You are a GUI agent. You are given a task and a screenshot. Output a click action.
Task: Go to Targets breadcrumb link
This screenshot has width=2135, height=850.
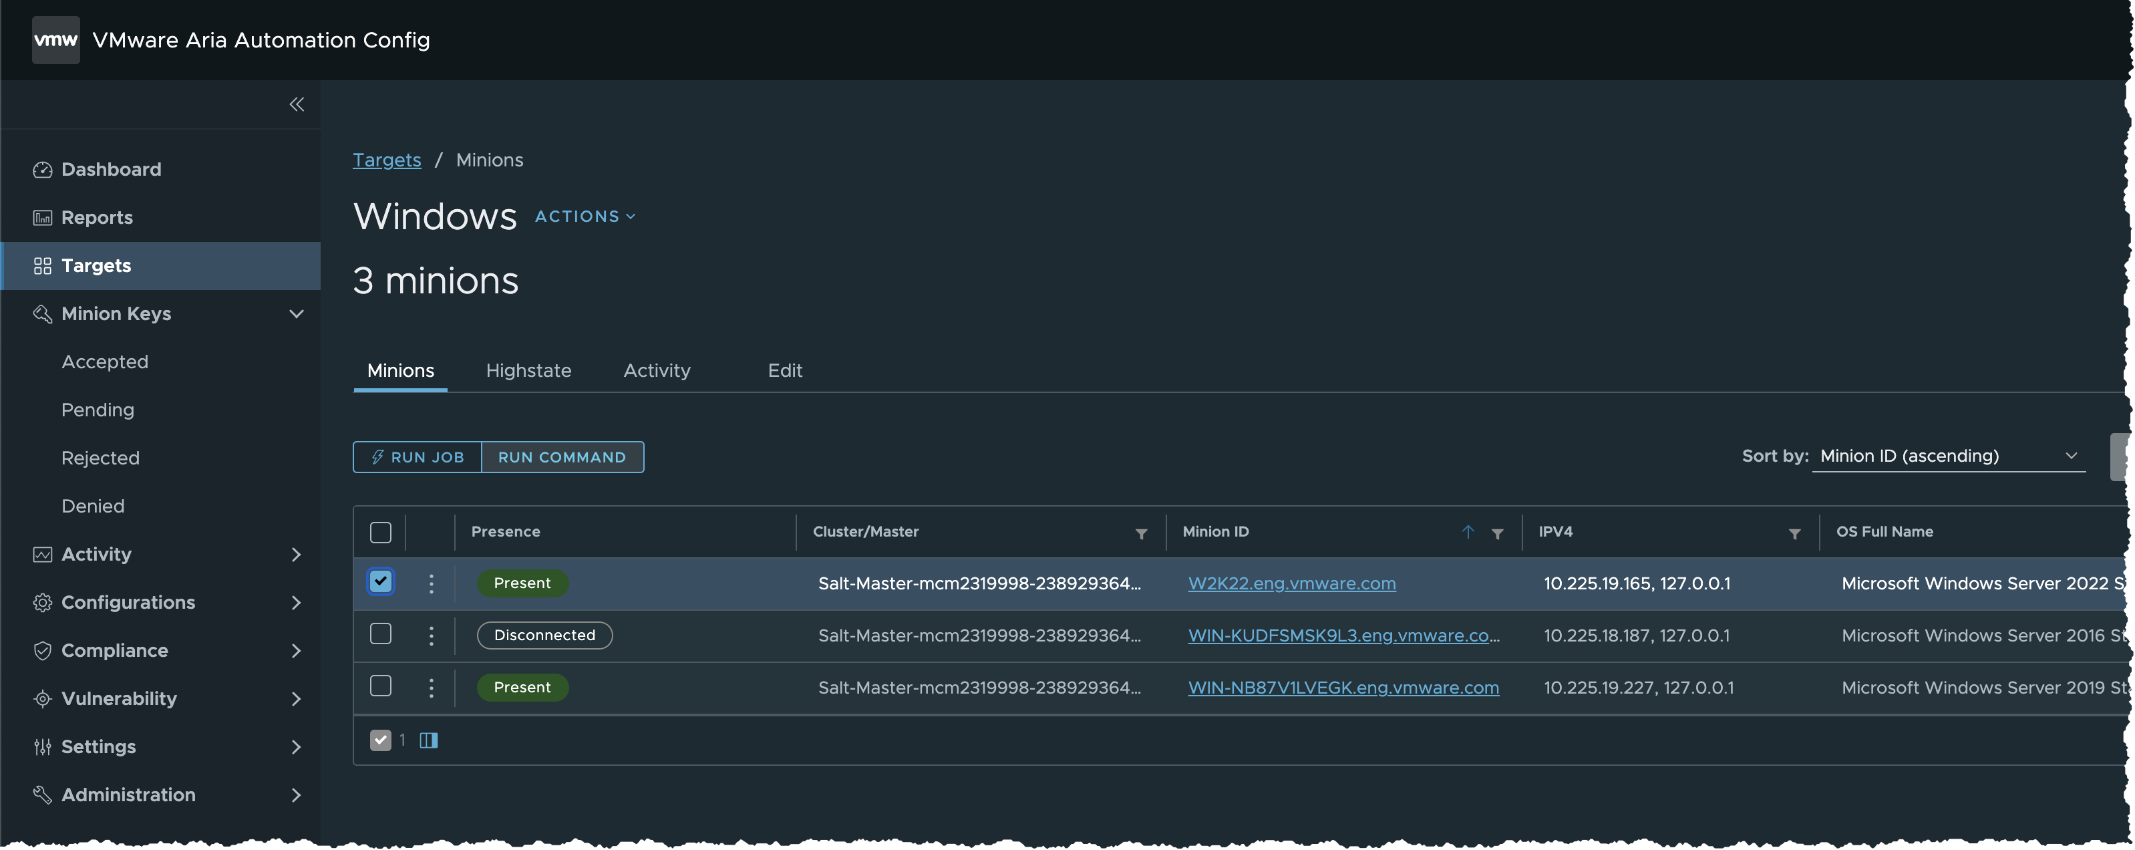(x=387, y=160)
